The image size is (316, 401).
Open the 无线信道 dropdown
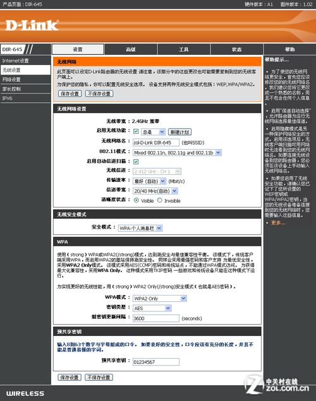point(157,171)
